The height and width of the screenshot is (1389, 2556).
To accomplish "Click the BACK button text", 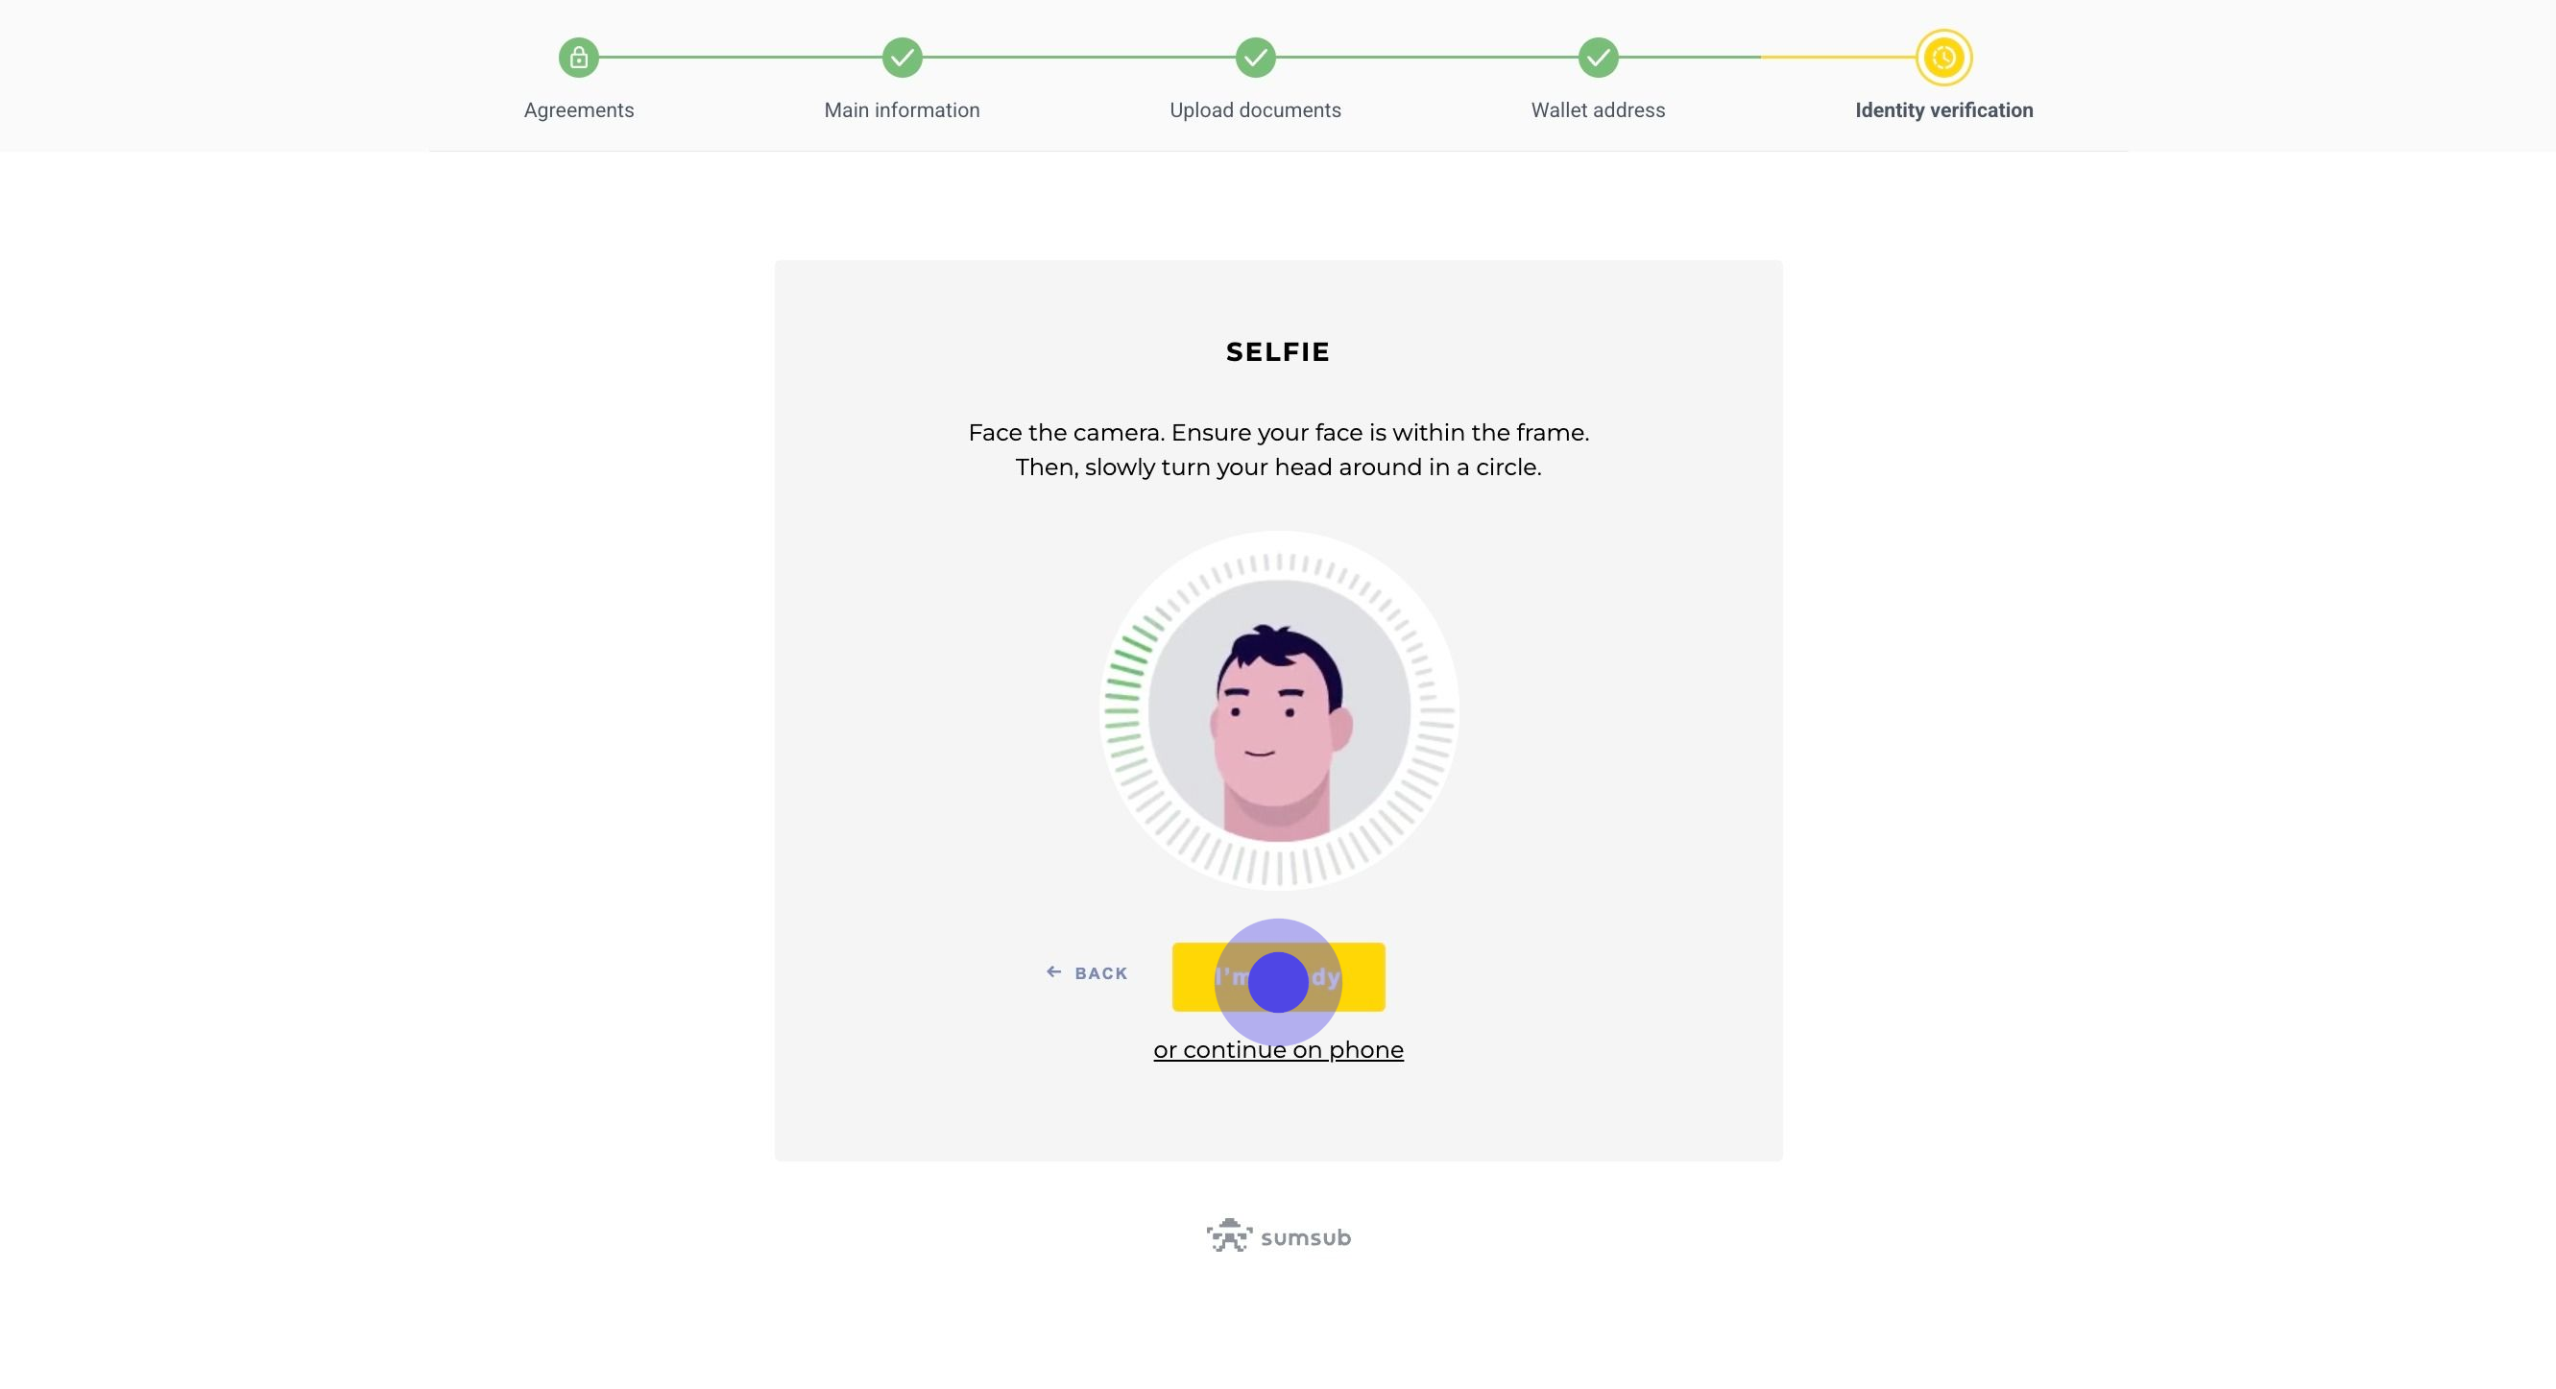I will tap(1101, 973).
